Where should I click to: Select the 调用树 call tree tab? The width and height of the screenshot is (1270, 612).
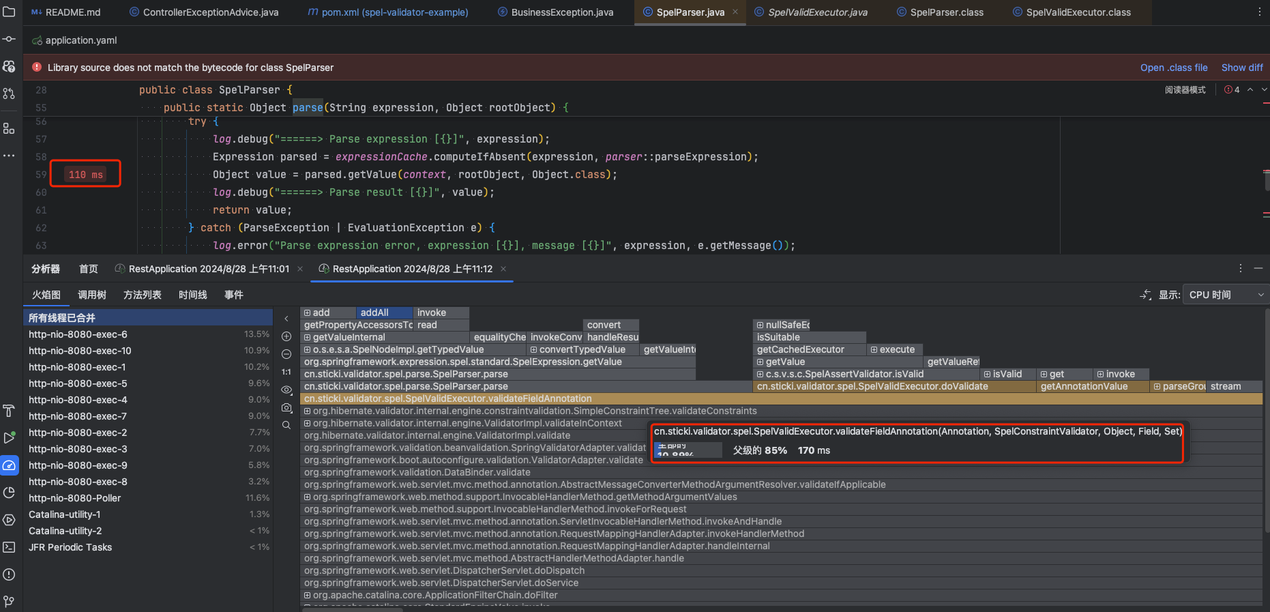[92, 295]
